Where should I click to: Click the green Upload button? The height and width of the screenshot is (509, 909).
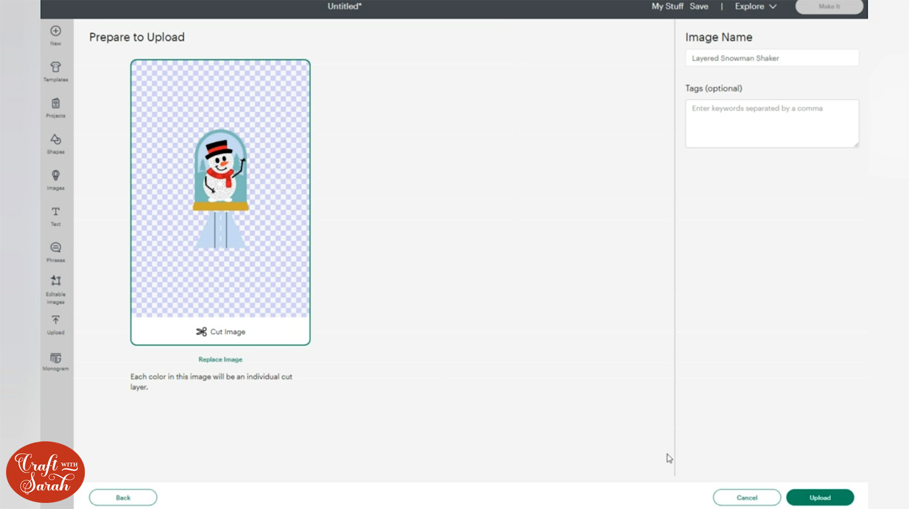pyautogui.click(x=820, y=497)
